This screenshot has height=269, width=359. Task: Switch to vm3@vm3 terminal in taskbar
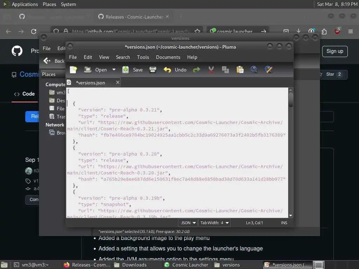tap(32, 265)
